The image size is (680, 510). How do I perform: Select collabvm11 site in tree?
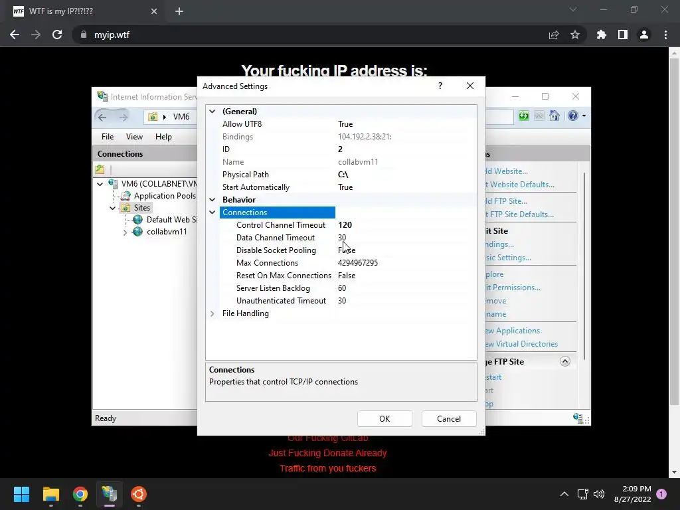[167, 232]
